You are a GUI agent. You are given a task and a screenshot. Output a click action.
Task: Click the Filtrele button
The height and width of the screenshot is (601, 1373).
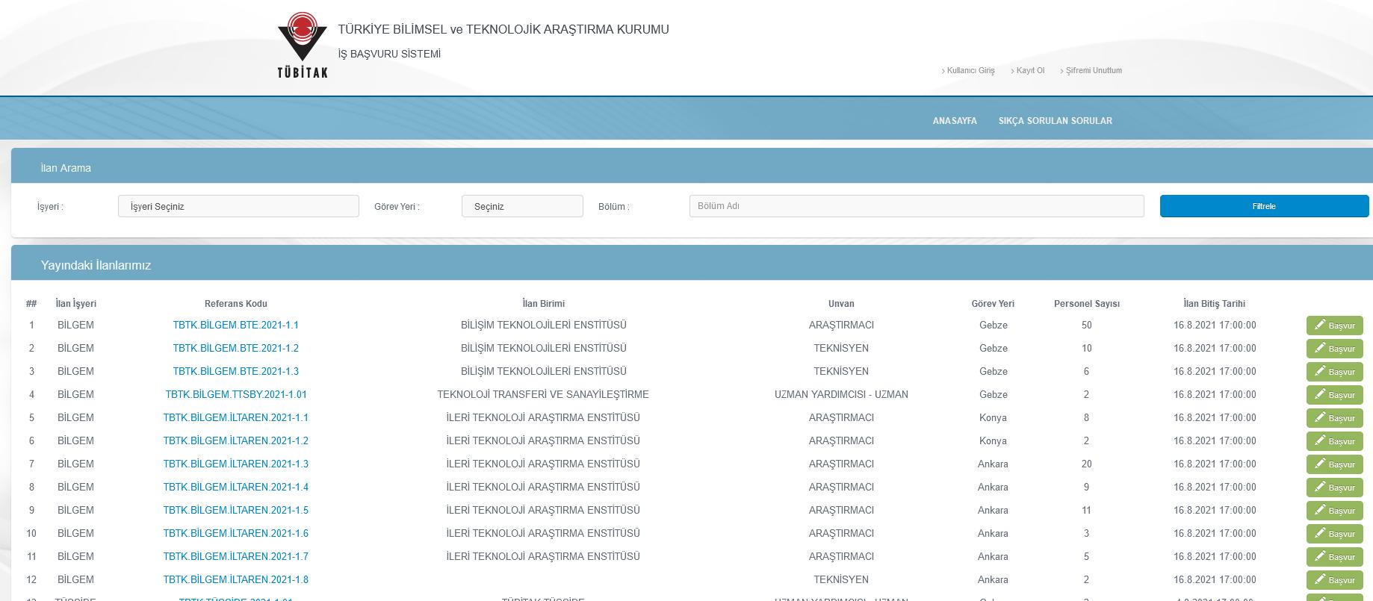[1264, 206]
